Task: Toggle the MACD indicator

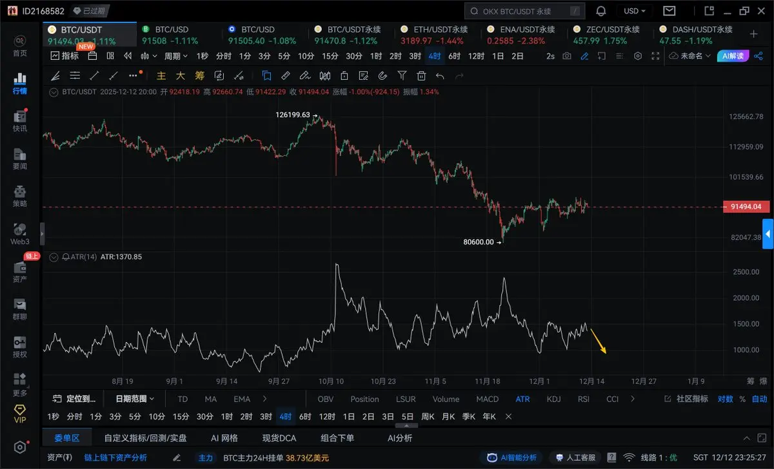Action: point(487,399)
